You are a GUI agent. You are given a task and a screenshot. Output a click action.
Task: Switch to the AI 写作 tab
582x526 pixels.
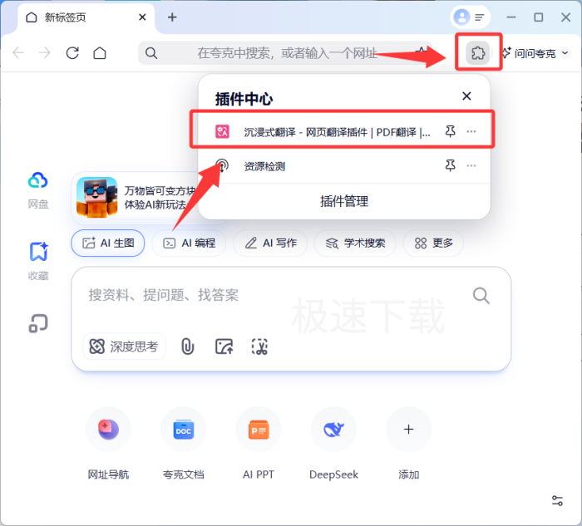(x=270, y=243)
